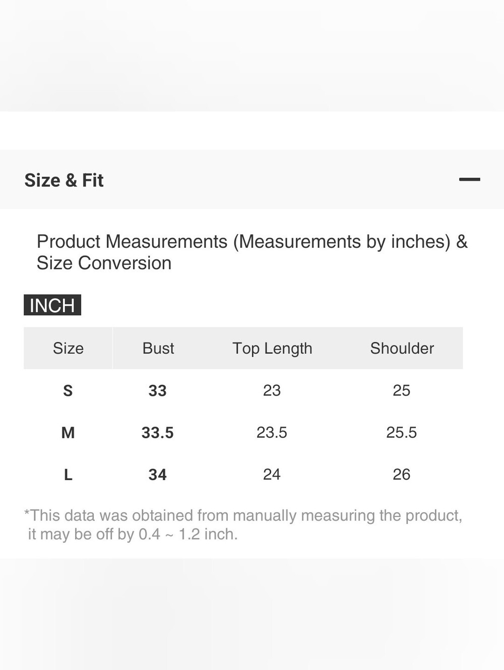Screen dimensions: 504x670
Task: Select the size M row label
Action: [68, 432]
